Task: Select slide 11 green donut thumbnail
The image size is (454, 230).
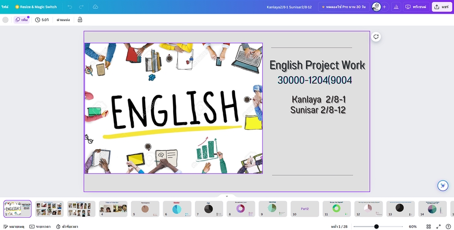Action: click(x=337, y=209)
